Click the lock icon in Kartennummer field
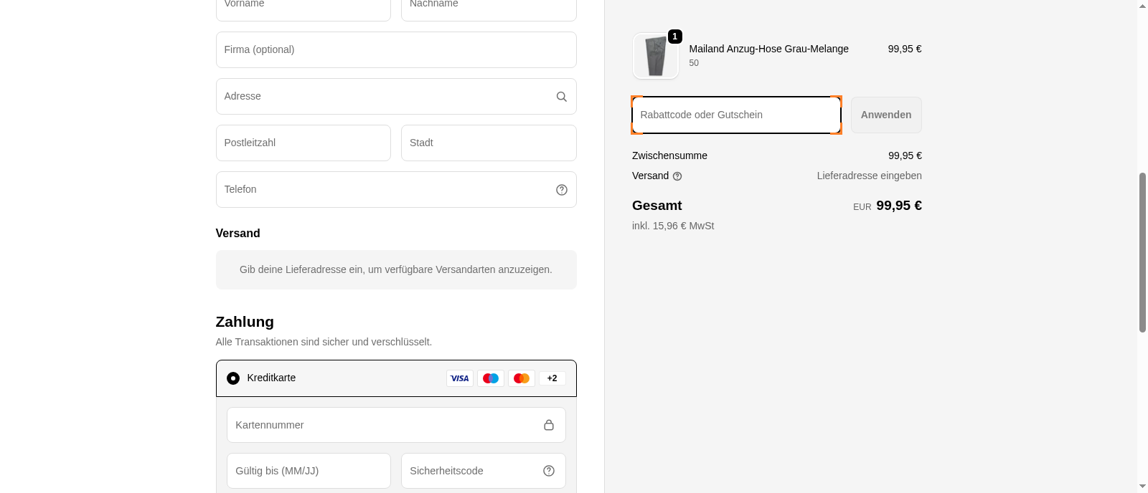 pos(549,425)
